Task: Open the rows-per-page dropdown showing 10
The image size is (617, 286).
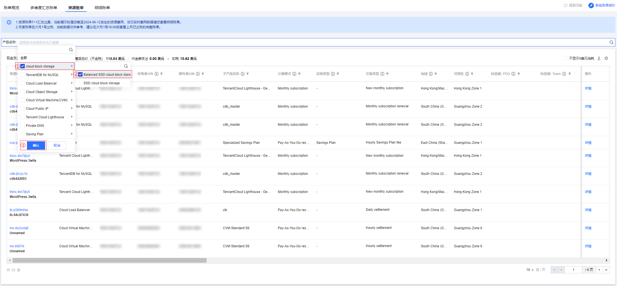Action: pyautogui.click(x=530, y=270)
